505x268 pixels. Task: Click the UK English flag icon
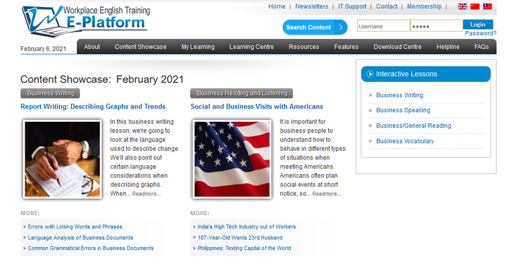[x=463, y=6]
